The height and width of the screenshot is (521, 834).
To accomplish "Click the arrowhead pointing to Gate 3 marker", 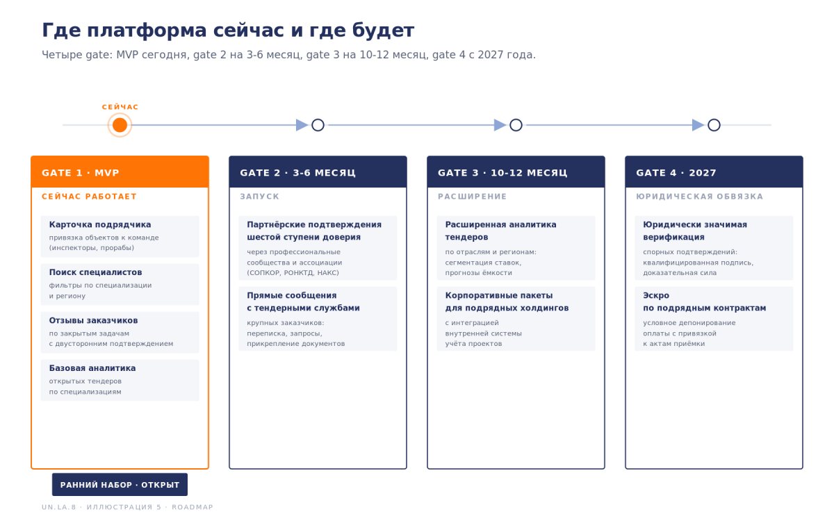I will [x=500, y=125].
